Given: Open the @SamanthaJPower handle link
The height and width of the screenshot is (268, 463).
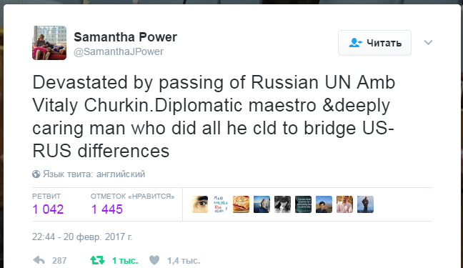Looking at the screenshot, I should 119,51.
